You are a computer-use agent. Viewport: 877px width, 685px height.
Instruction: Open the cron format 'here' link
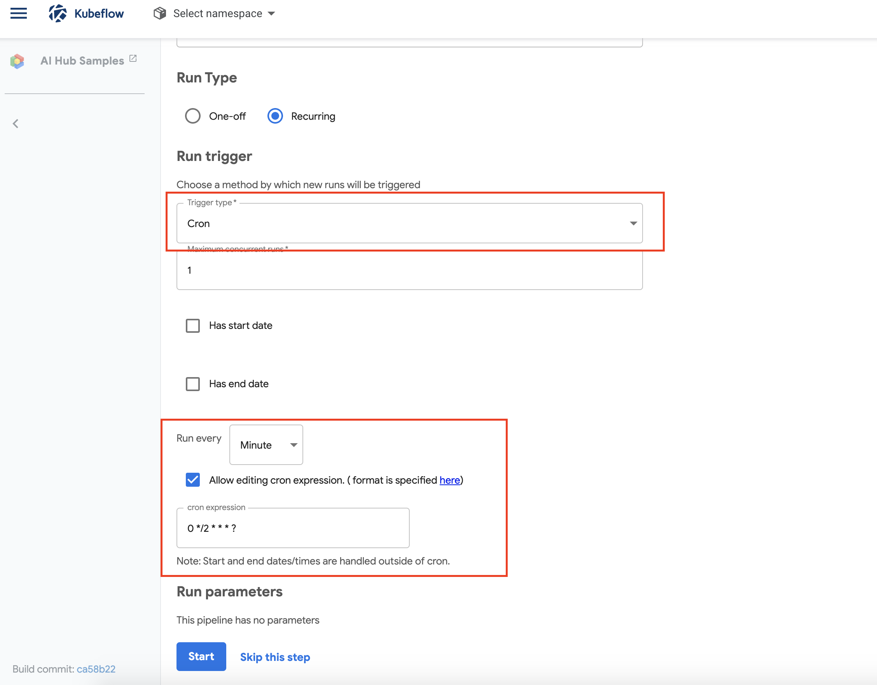449,480
